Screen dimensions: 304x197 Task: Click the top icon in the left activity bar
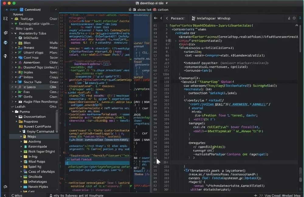(x=5, y=19)
